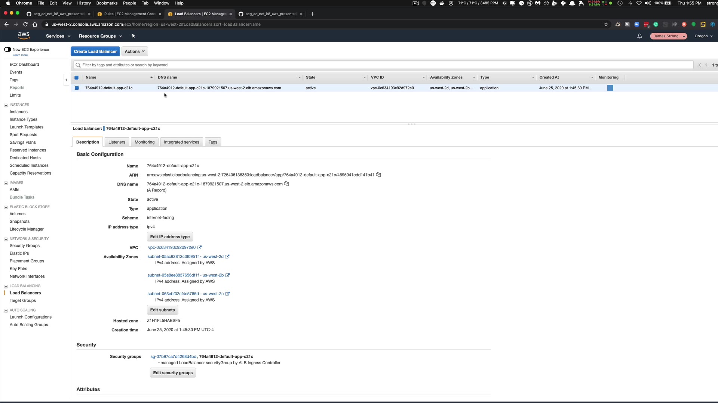Bookmark this page with the star icon
This screenshot has height=403, width=718.
pyautogui.click(x=606, y=24)
